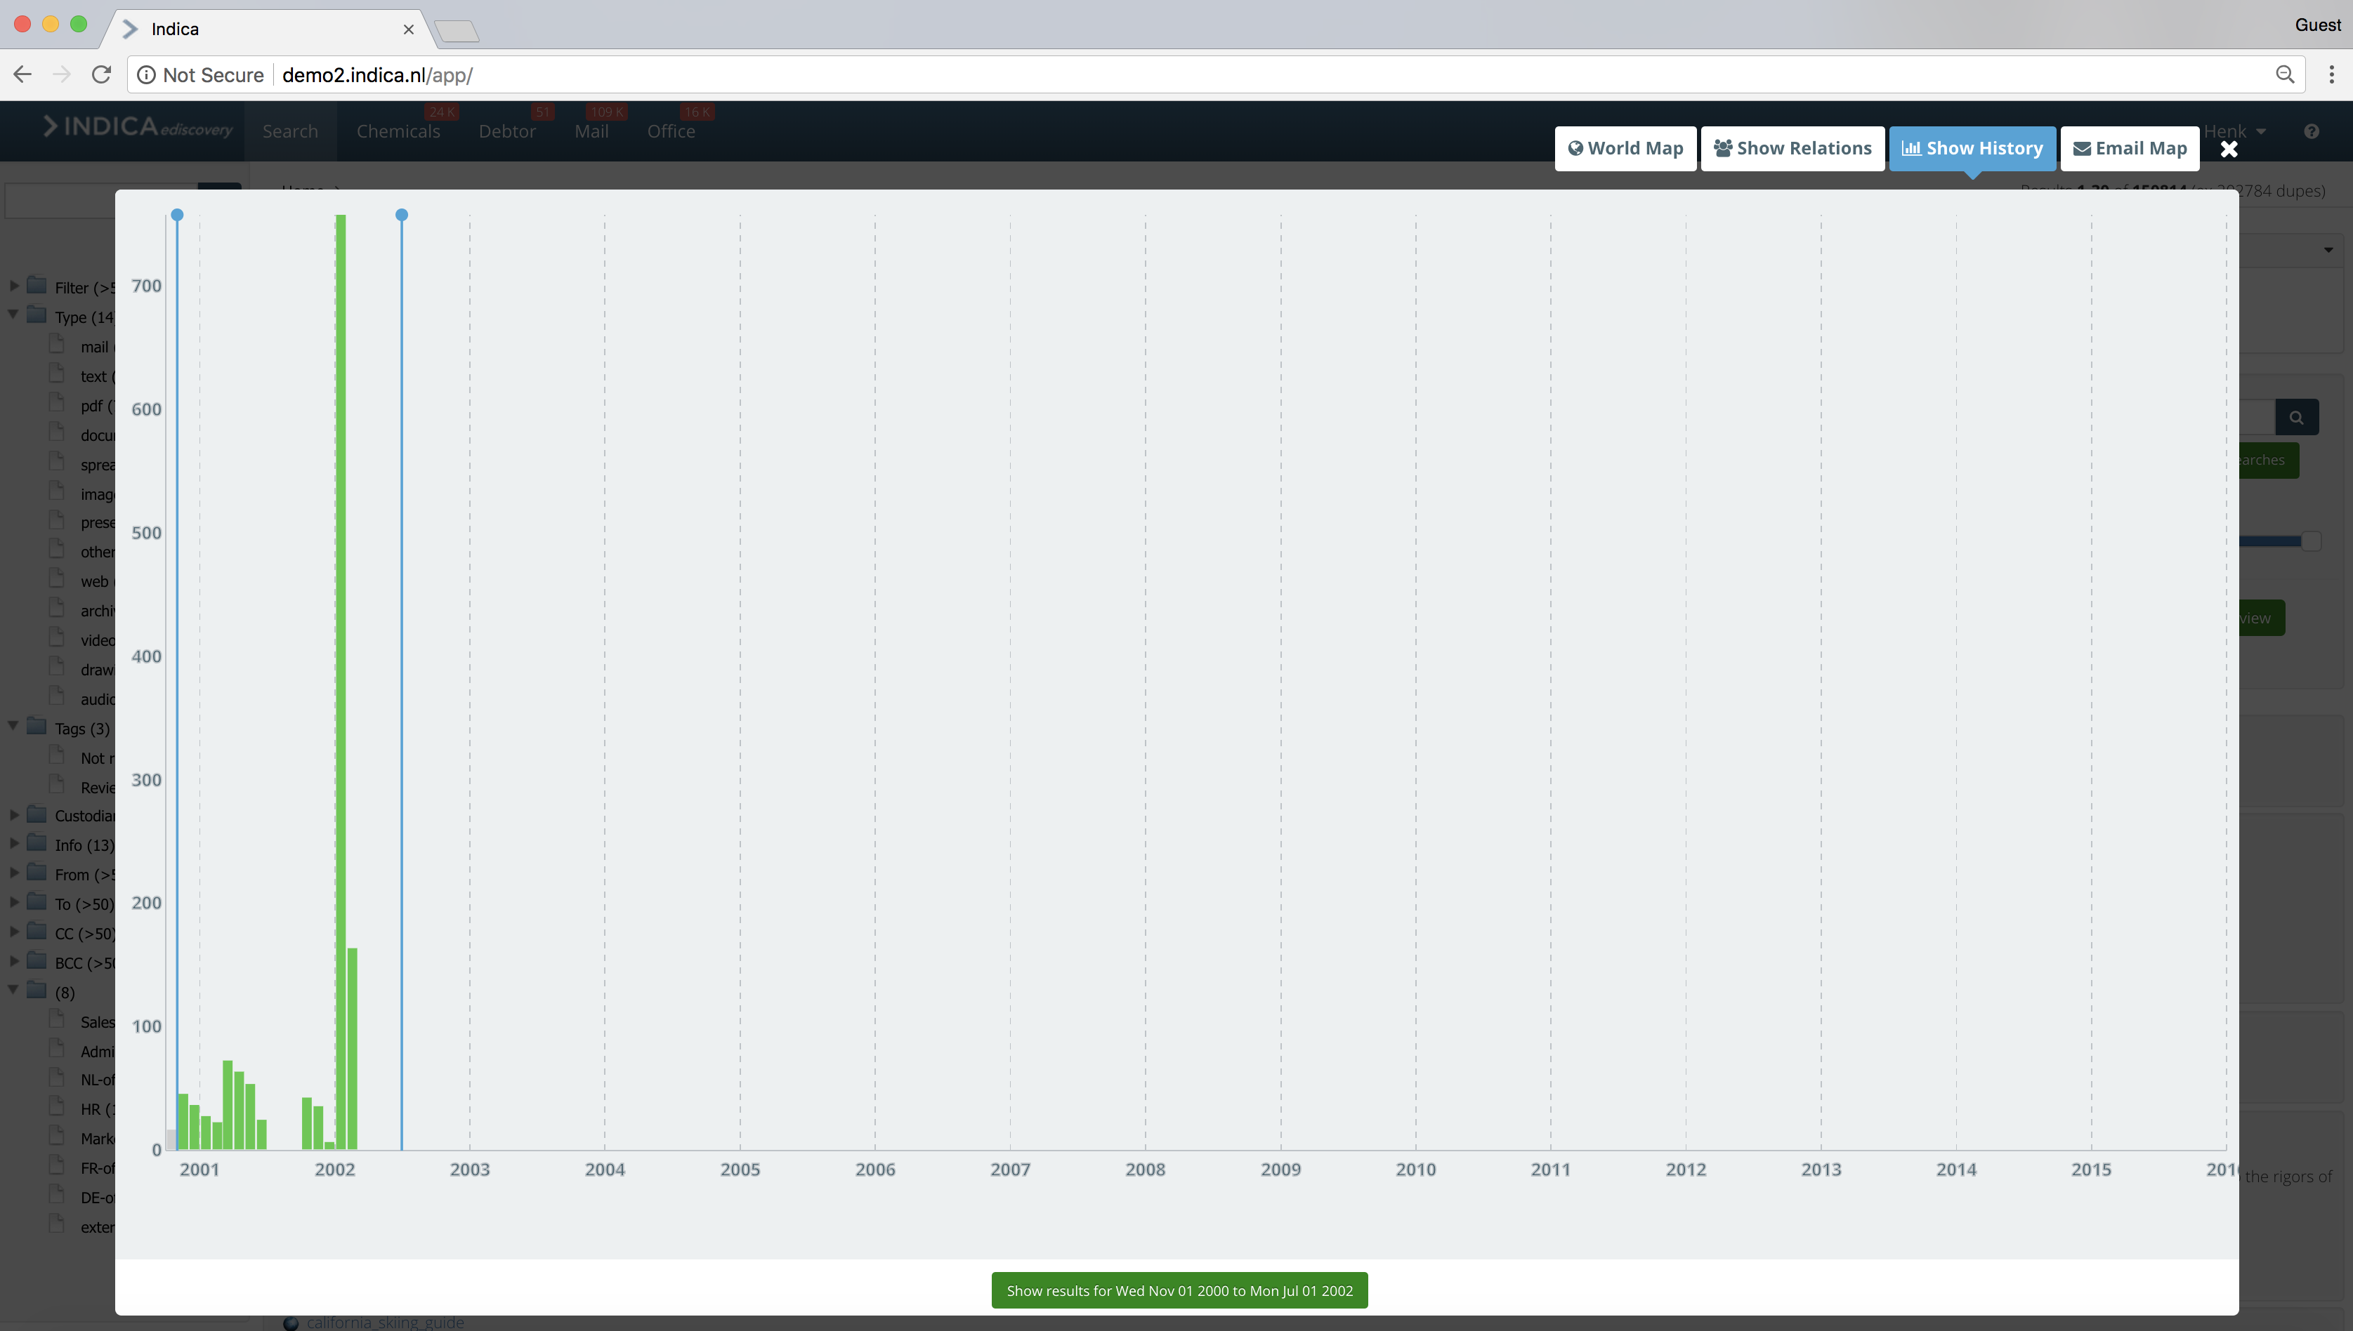
Task: Click the INDICA ediscovery logo
Action: 137,128
